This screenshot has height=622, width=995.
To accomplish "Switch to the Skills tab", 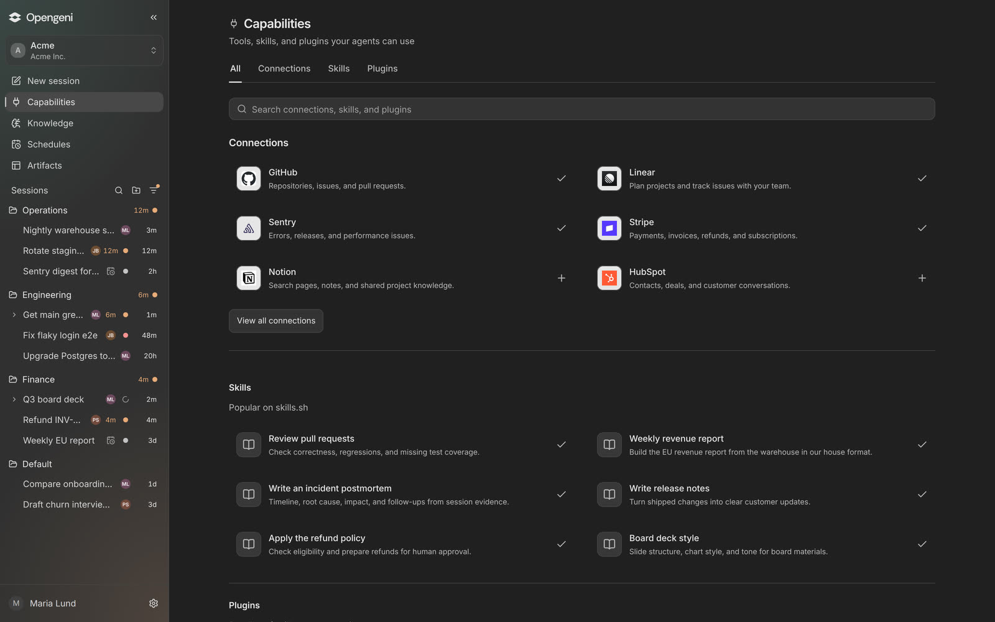I will (339, 68).
